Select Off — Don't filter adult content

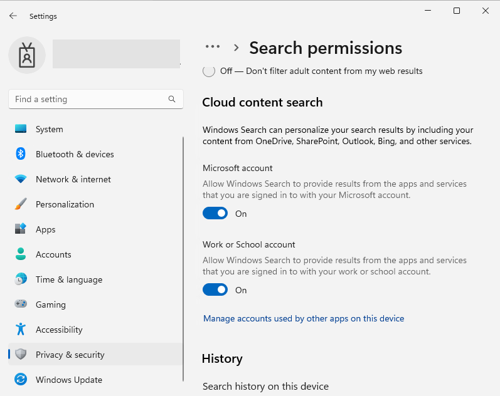(x=209, y=71)
